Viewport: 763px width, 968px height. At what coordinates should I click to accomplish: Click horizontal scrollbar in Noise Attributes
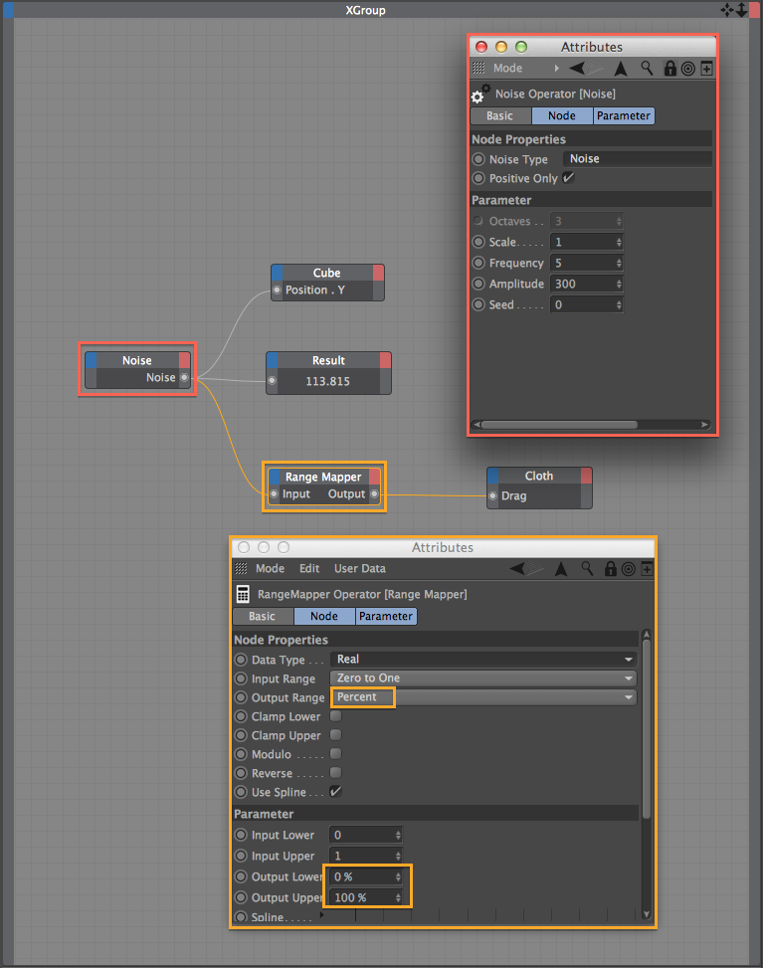(x=559, y=425)
